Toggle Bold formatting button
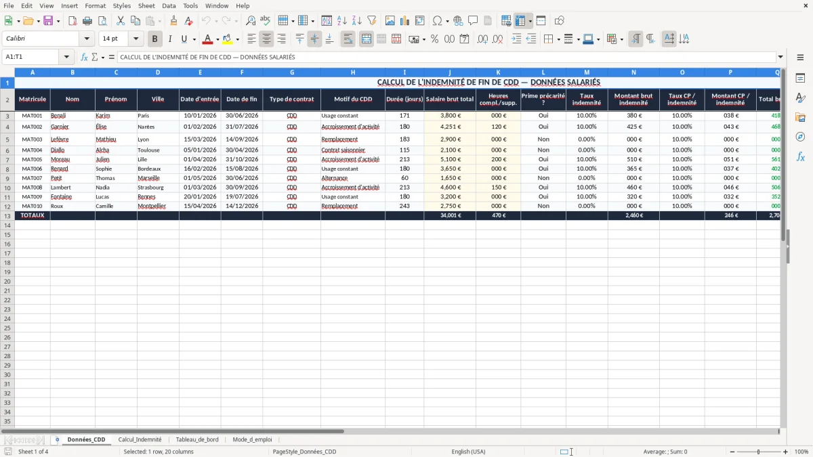 tap(155, 39)
